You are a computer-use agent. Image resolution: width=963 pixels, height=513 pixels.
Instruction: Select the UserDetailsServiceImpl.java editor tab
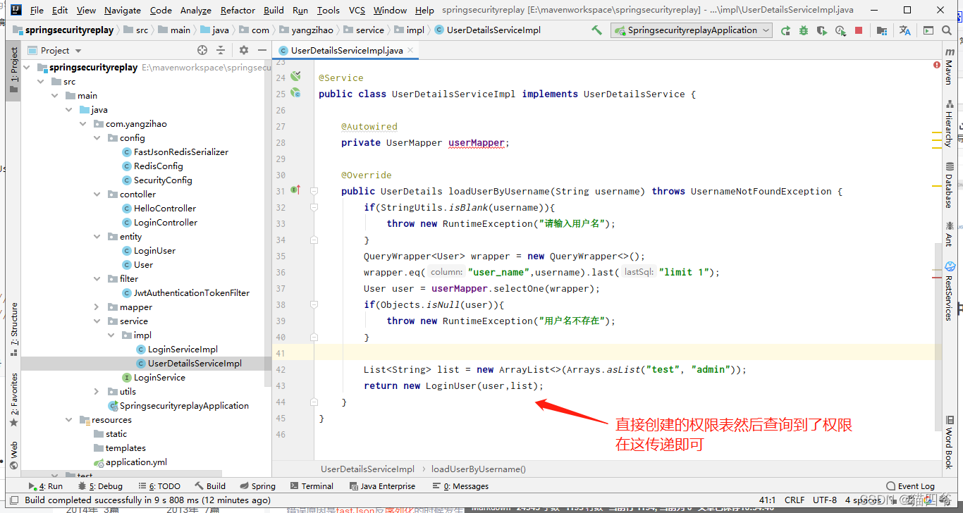(x=346, y=50)
